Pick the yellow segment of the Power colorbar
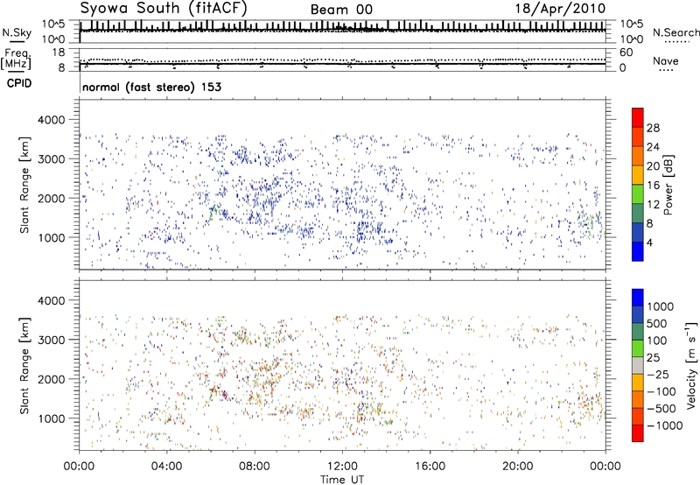 (638, 175)
